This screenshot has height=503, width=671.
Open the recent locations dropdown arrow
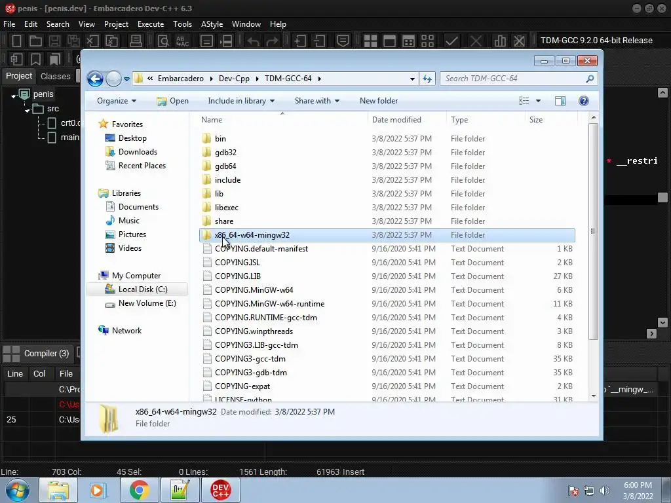click(126, 79)
